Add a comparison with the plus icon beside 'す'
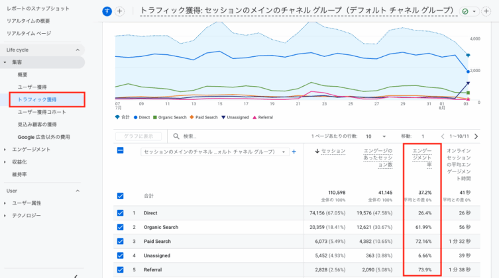Screen dimensions: 499x278 coord(120,11)
